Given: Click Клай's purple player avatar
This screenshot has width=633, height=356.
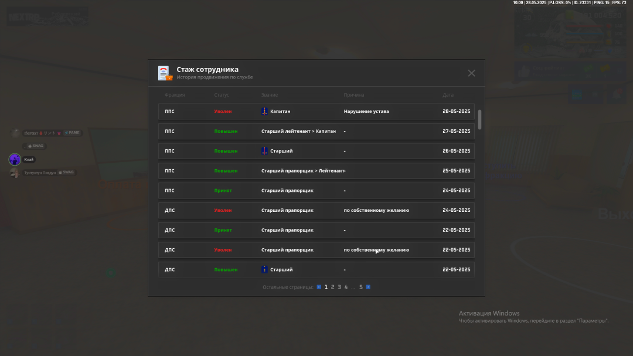Looking at the screenshot, I should pyautogui.click(x=15, y=160).
